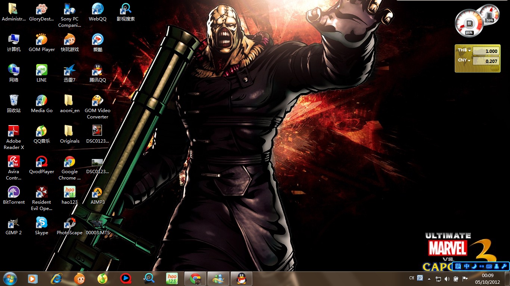Open the GloryDest desktop shortcut
510x286 pixels.
(41, 12)
